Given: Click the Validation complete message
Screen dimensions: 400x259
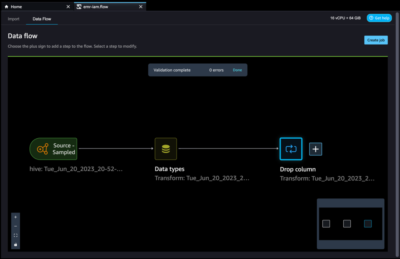Looking at the screenshot, I should (172, 70).
